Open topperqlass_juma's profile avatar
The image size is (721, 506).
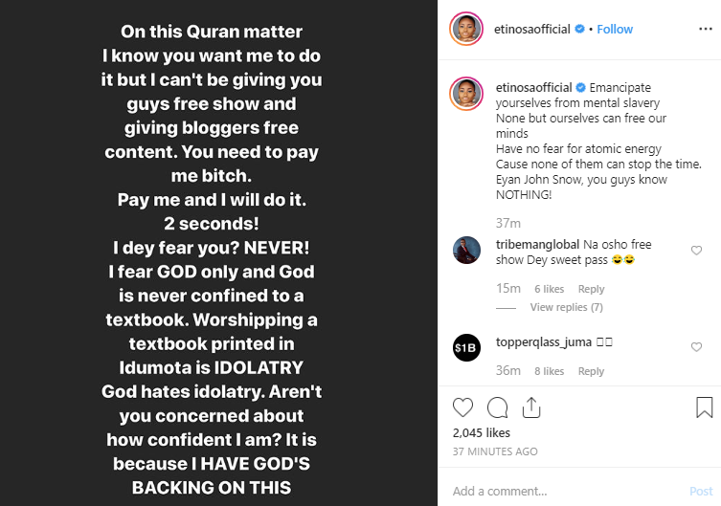click(466, 349)
